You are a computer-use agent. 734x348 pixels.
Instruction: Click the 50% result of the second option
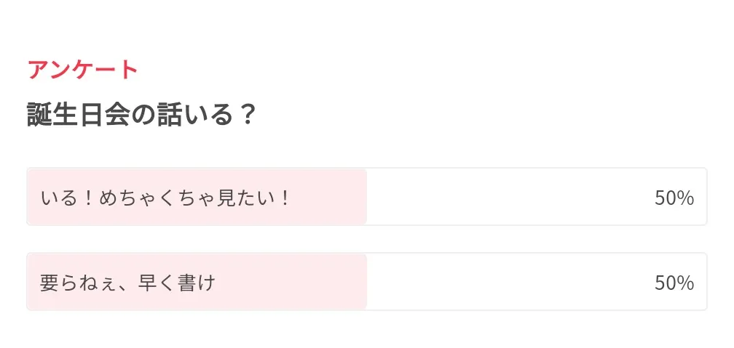tap(674, 283)
